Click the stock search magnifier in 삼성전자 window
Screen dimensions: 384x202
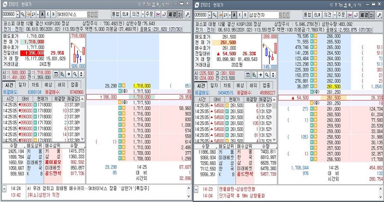pyautogui.click(x=215, y=14)
